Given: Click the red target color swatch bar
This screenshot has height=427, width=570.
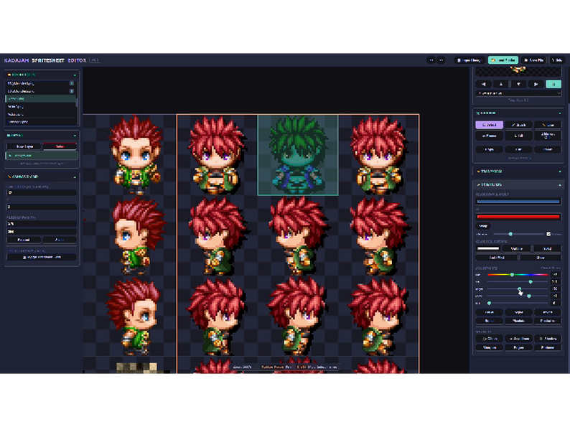Looking at the screenshot, I should pos(518,217).
